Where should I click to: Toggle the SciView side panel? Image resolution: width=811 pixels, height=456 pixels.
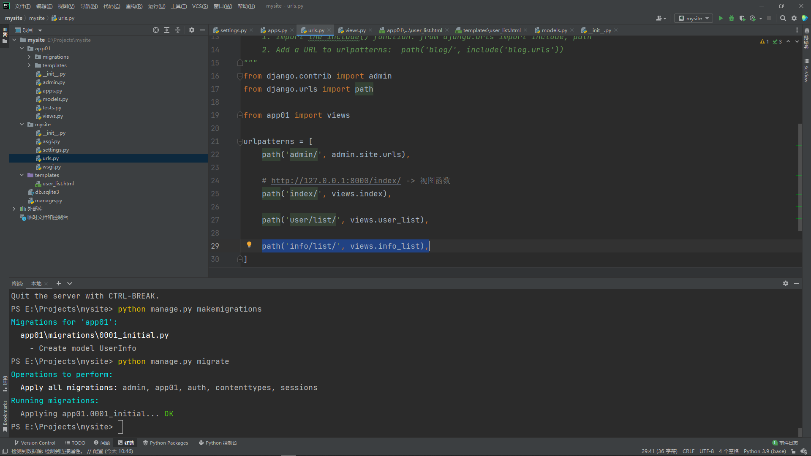(x=806, y=70)
